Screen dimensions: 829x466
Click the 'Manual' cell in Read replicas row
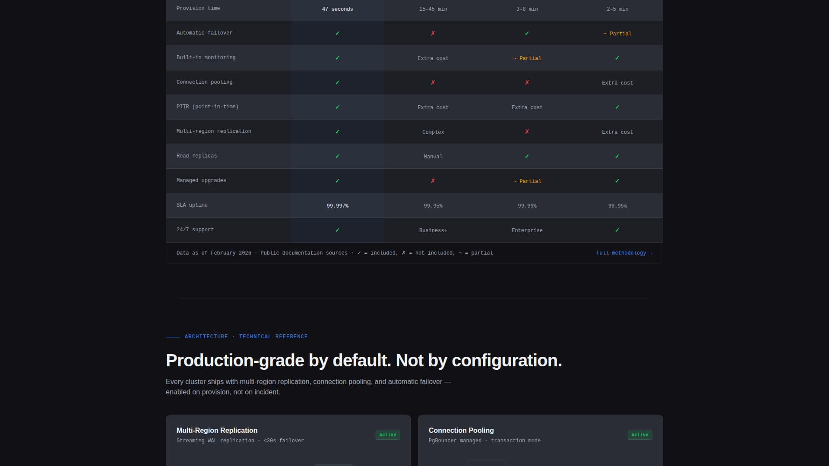pos(433,157)
